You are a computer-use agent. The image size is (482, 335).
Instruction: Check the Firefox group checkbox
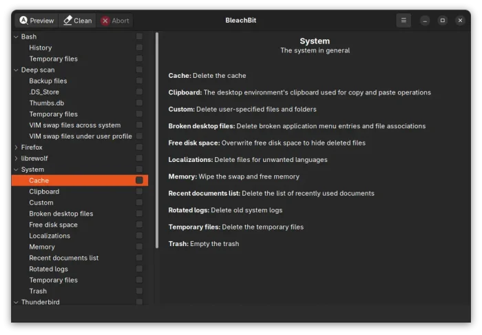pos(139,147)
